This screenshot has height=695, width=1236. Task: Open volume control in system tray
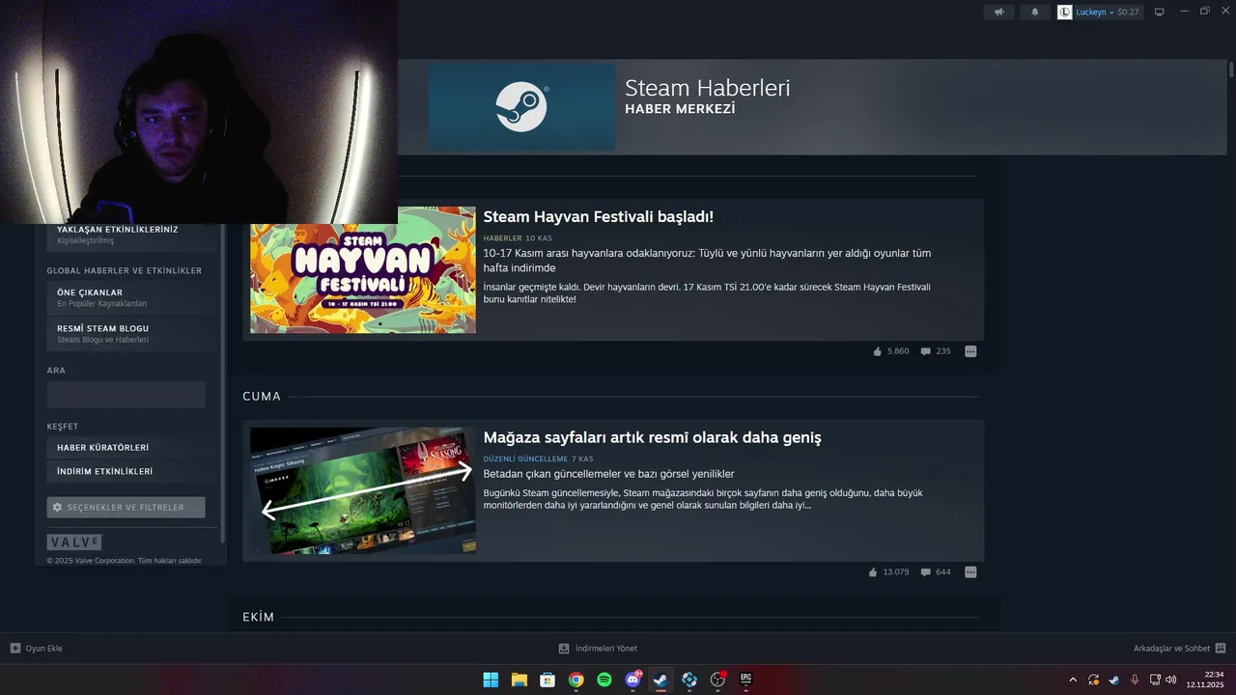1171,680
